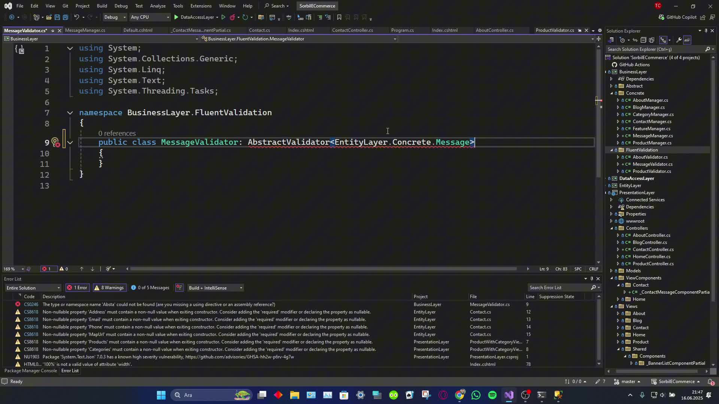Switch to the MessageManager.cs tab
This screenshot has width=719, height=404.
point(85,30)
